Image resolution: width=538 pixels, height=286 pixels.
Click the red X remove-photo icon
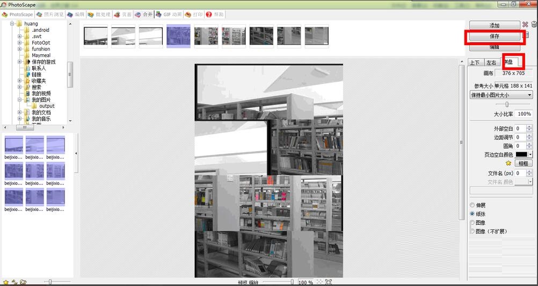coord(525,25)
